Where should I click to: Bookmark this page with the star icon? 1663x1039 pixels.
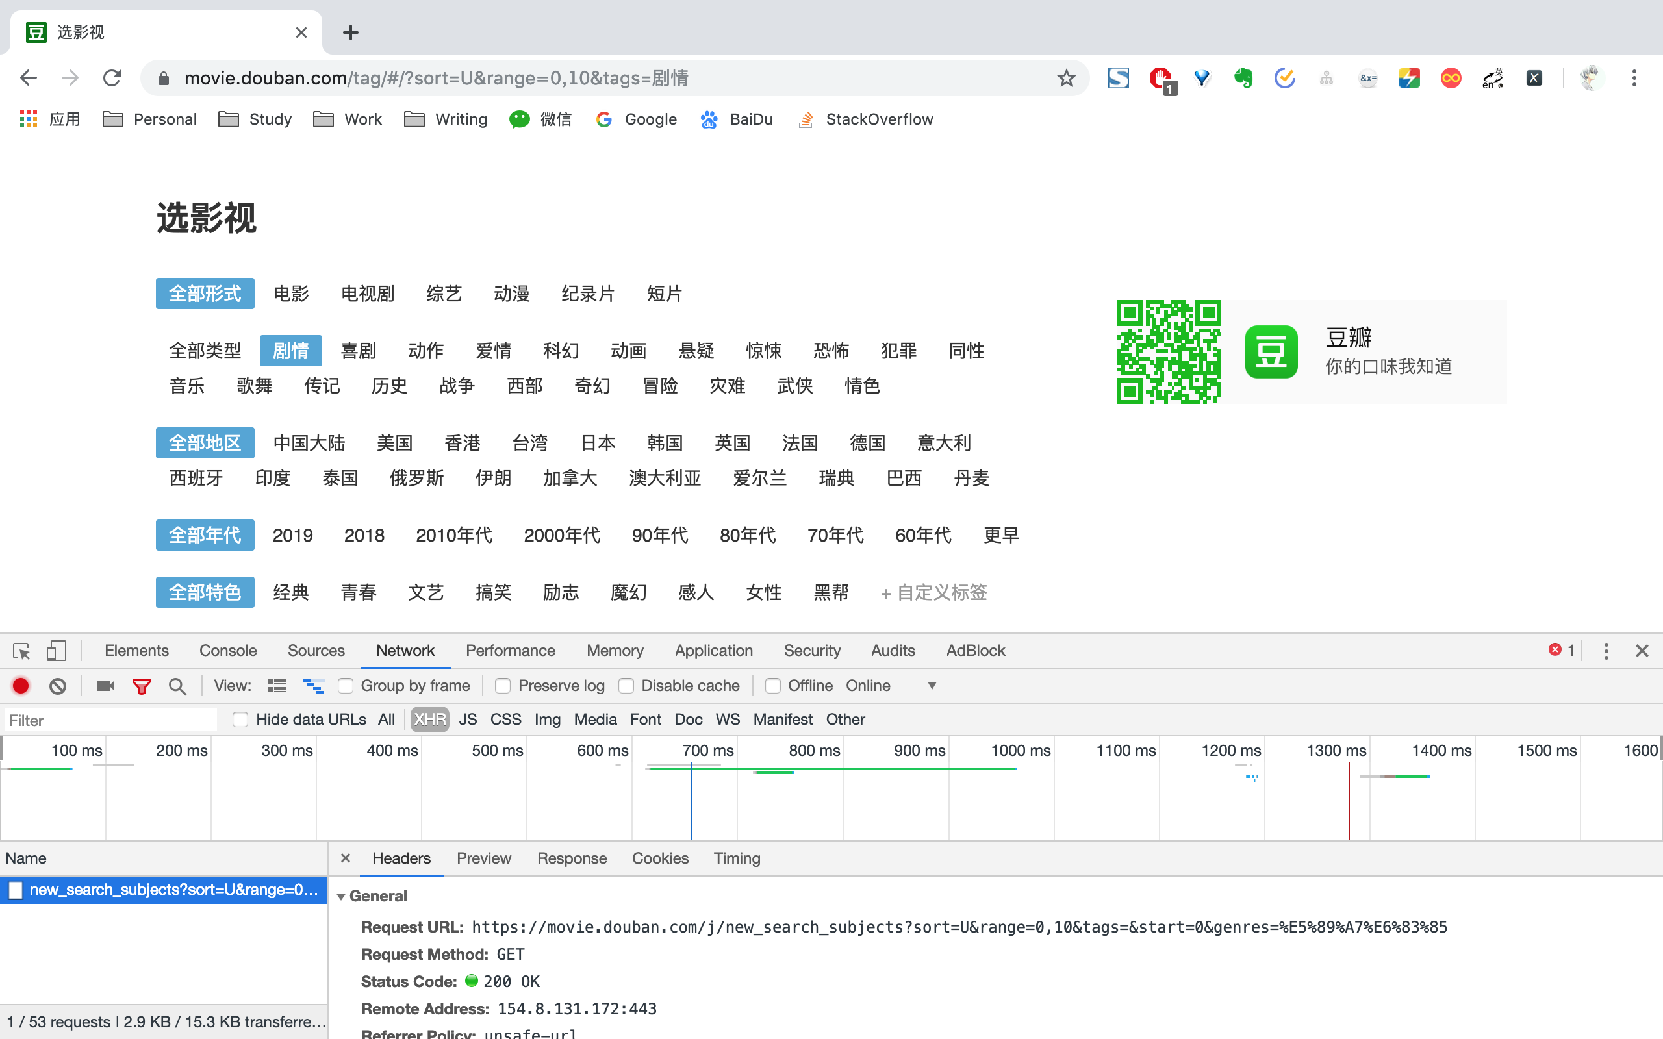click(1066, 78)
